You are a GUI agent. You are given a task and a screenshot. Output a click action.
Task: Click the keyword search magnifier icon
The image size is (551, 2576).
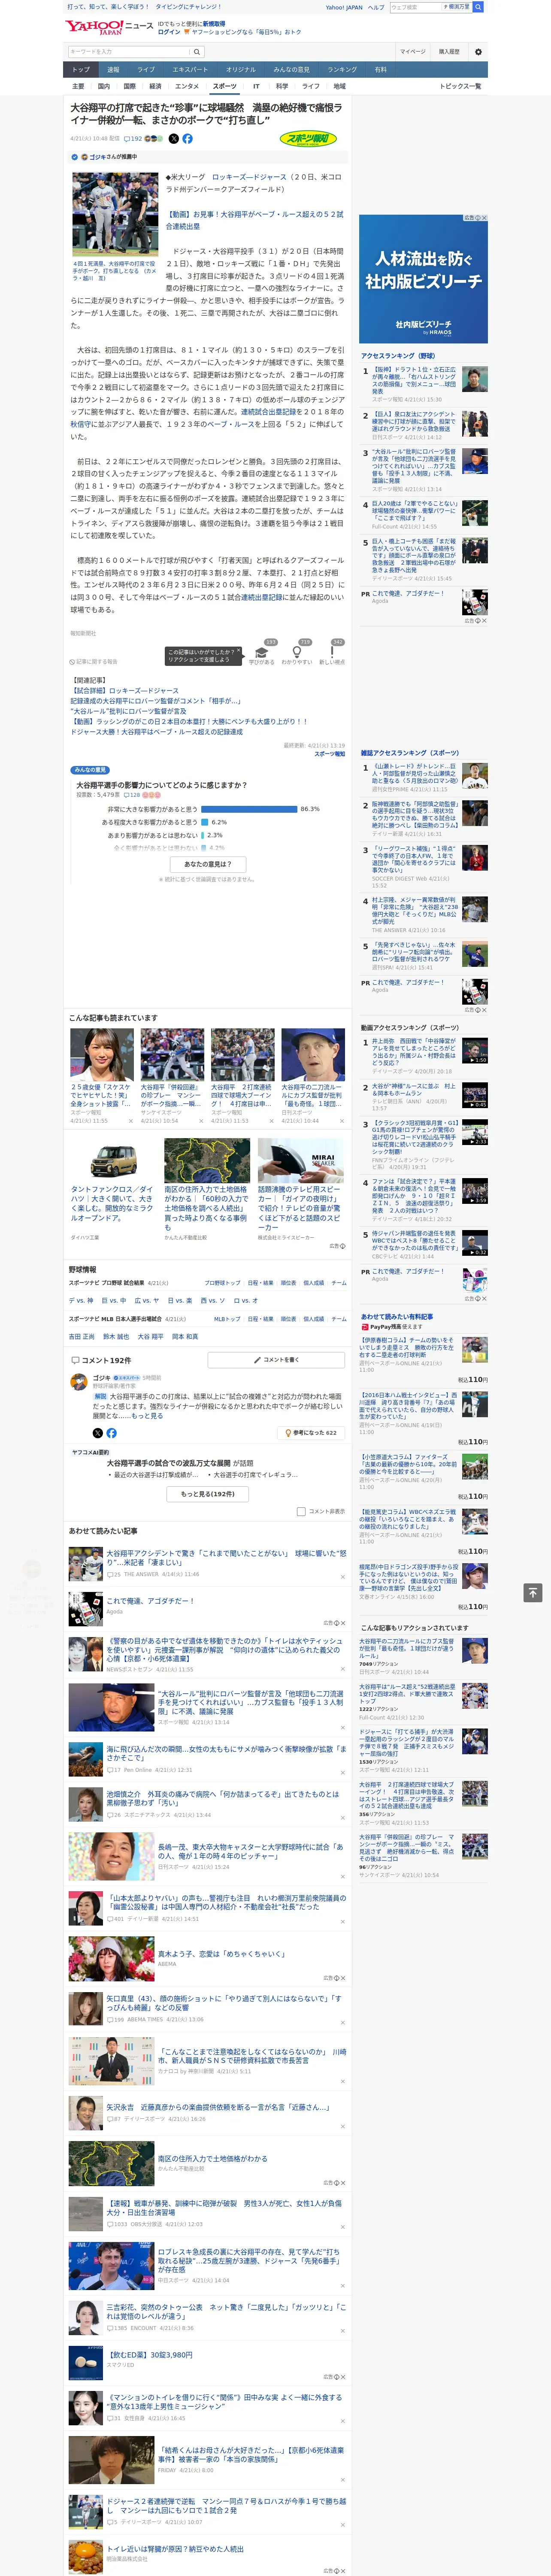[x=197, y=51]
